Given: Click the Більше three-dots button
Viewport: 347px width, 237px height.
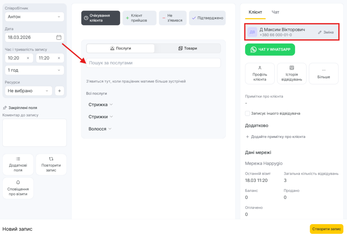Looking at the screenshot, I should pos(324,74).
